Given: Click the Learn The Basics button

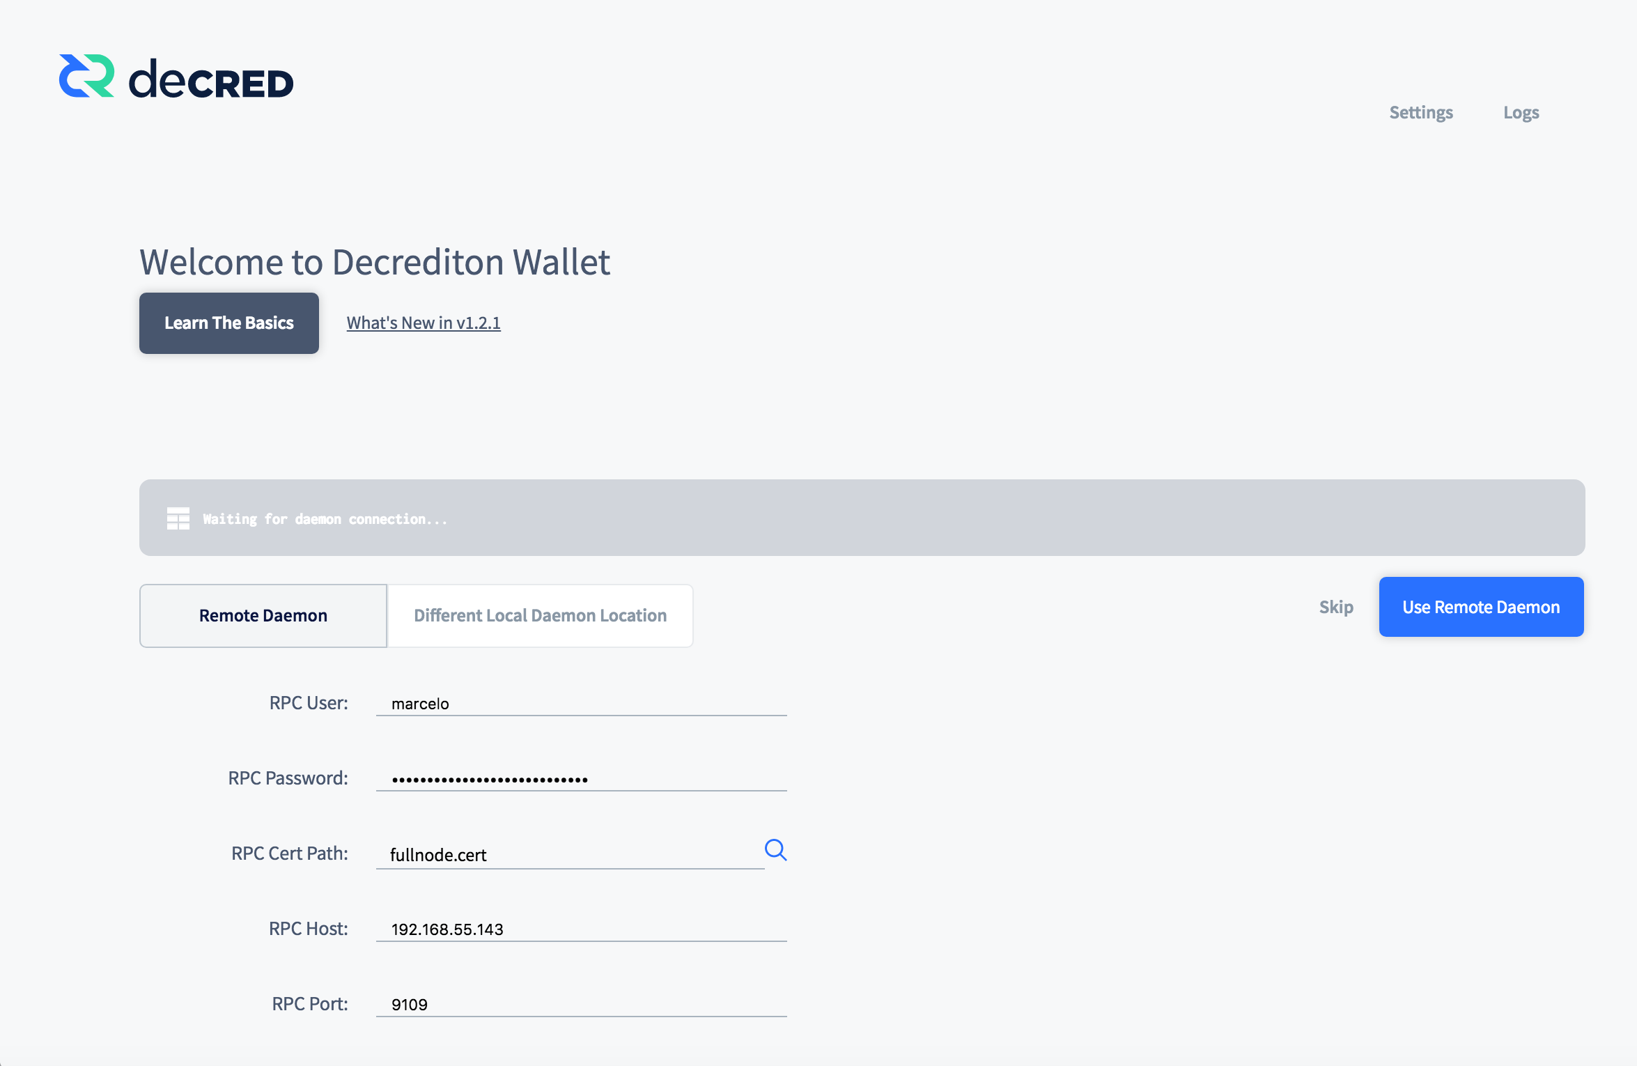Looking at the screenshot, I should [x=229, y=323].
